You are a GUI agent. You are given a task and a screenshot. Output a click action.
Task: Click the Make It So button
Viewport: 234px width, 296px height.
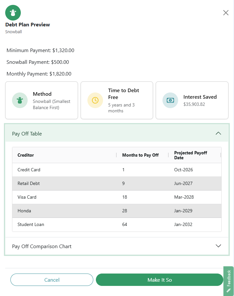tap(160, 280)
